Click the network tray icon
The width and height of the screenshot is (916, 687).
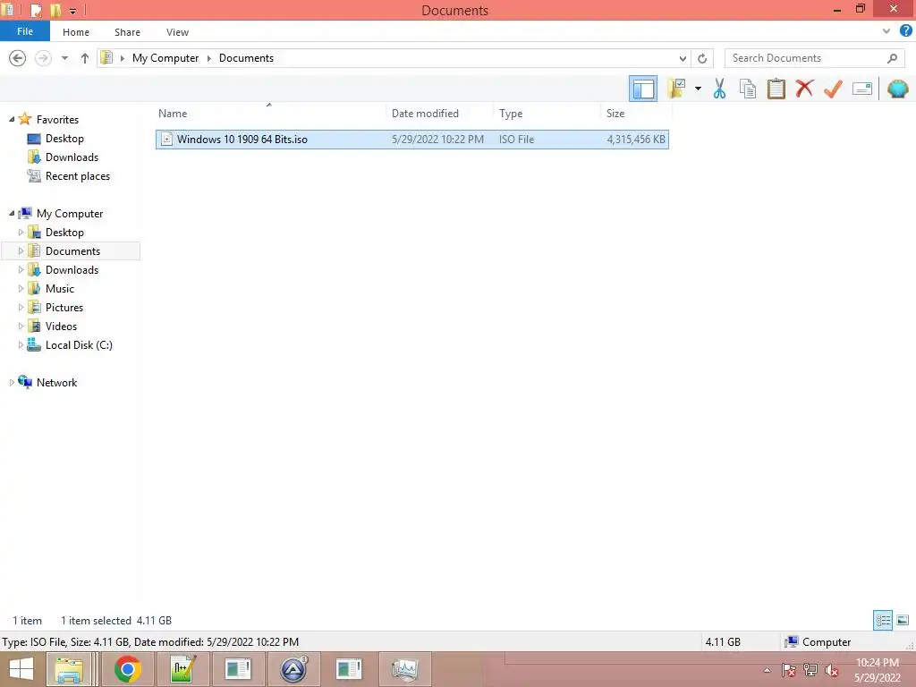pyautogui.click(x=810, y=670)
